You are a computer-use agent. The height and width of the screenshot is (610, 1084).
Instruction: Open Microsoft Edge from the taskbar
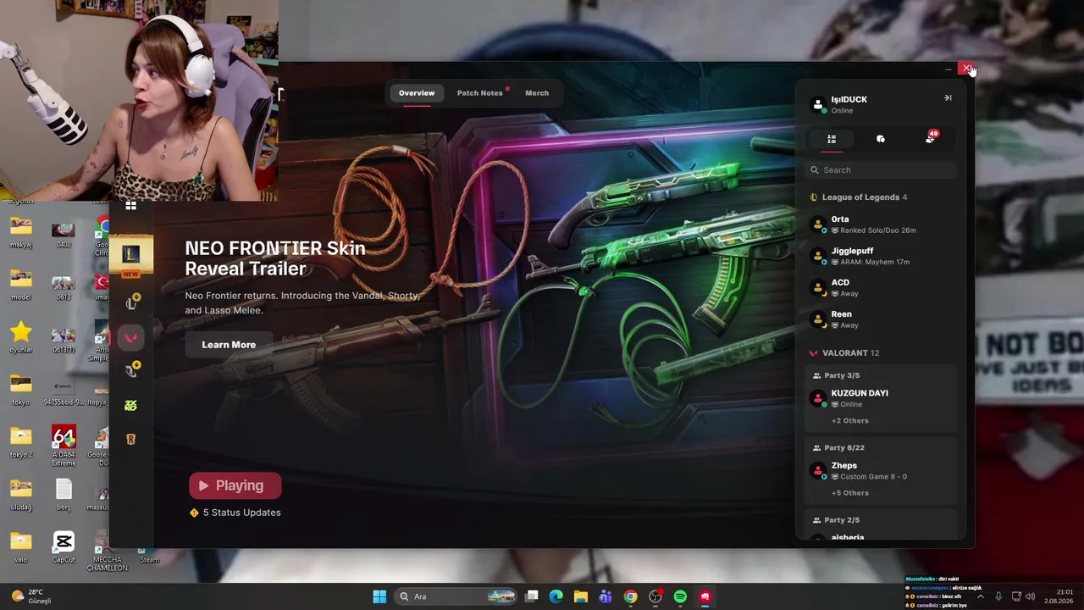556,596
